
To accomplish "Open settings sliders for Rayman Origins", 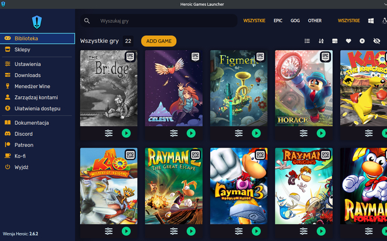I will pos(304,231).
